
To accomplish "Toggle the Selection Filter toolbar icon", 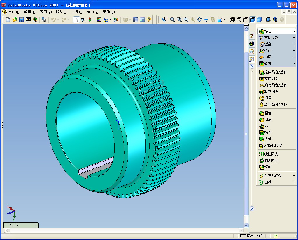I will tap(83, 19).
